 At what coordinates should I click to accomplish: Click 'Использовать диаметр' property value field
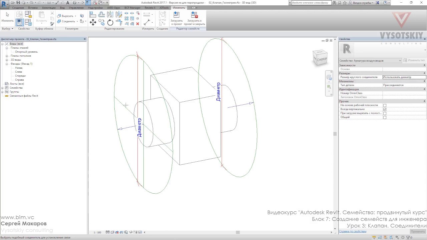point(404,77)
